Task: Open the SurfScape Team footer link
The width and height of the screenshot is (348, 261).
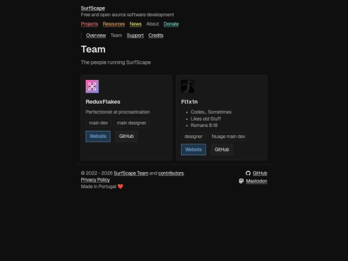Action: pos(131,173)
